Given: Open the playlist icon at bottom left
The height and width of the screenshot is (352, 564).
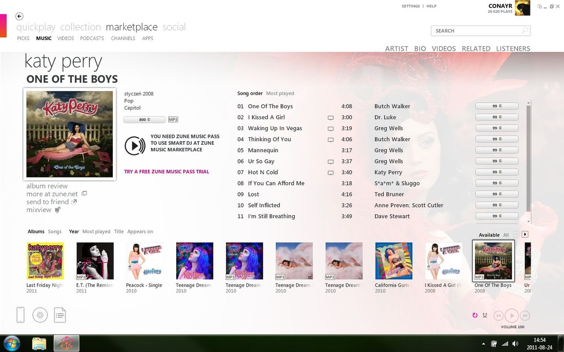Looking at the screenshot, I should click(x=60, y=315).
